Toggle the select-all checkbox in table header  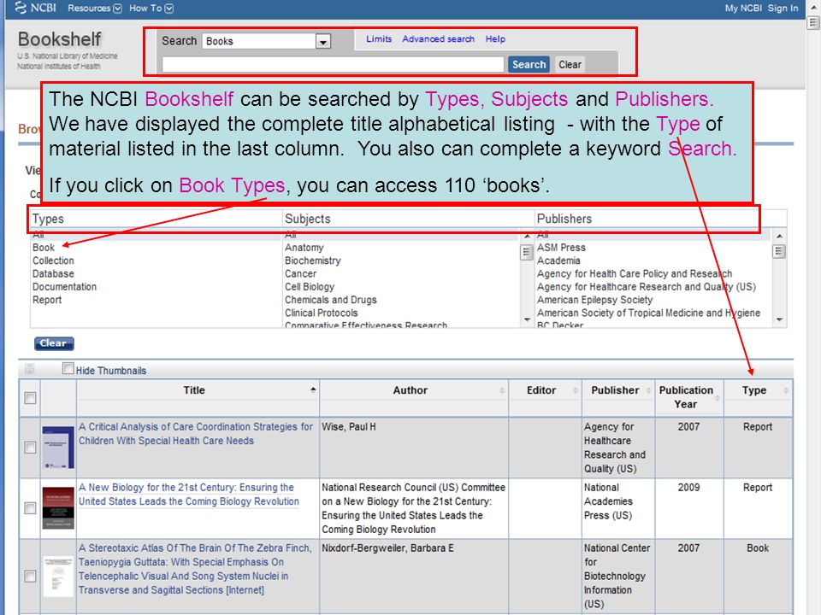31,398
